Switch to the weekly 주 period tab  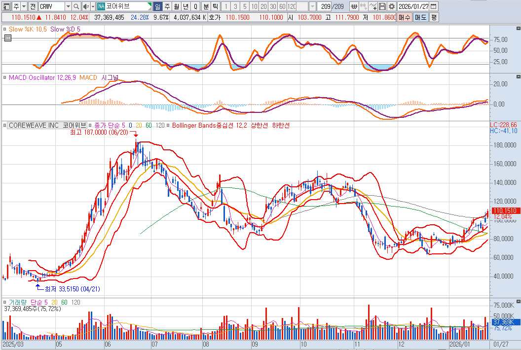(x=167, y=6)
